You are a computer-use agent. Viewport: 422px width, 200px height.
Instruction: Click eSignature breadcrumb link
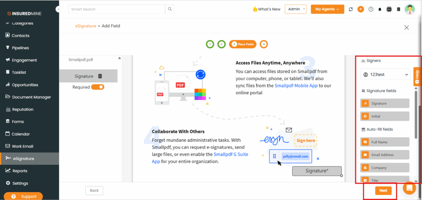pyautogui.click(x=86, y=26)
